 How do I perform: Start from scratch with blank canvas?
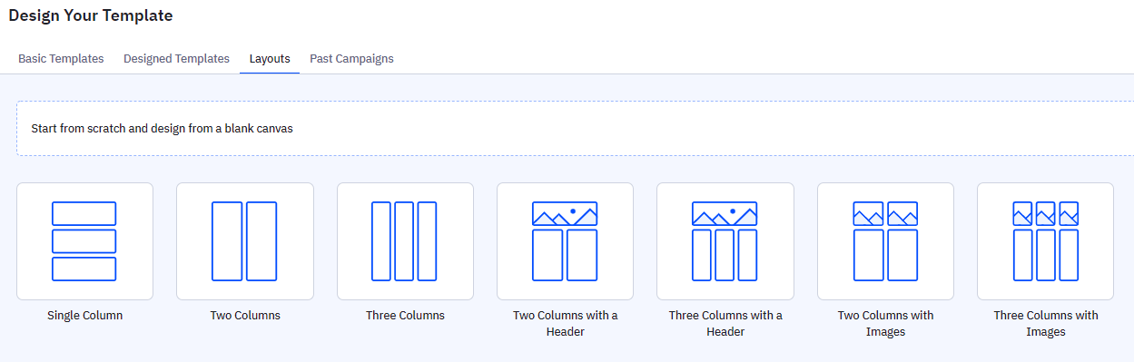[x=575, y=128]
